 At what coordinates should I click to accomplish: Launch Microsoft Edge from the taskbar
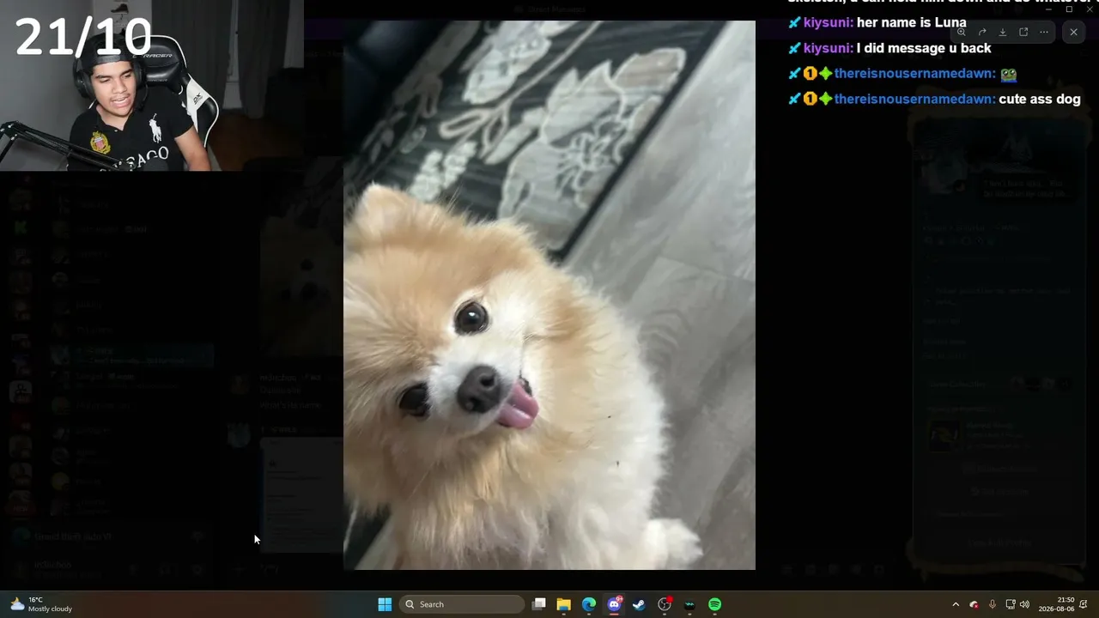pos(589,604)
